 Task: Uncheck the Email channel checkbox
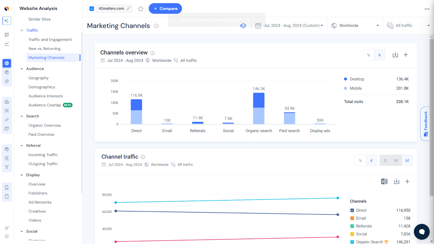352,218
